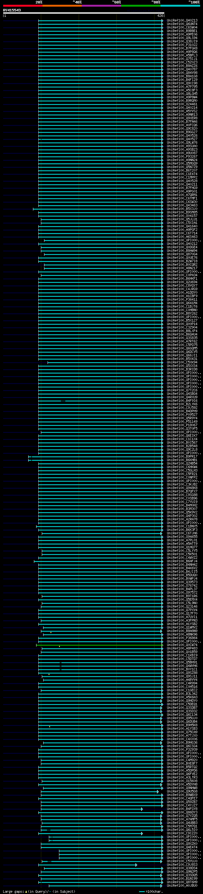Open hit UniRef100_C6SW04
This screenshot has width=203, height=894.
[x=182, y=27]
